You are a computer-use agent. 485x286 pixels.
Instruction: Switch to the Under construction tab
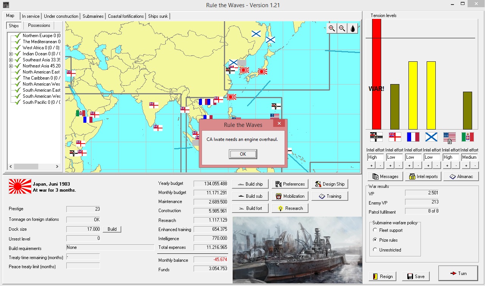click(61, 16)
